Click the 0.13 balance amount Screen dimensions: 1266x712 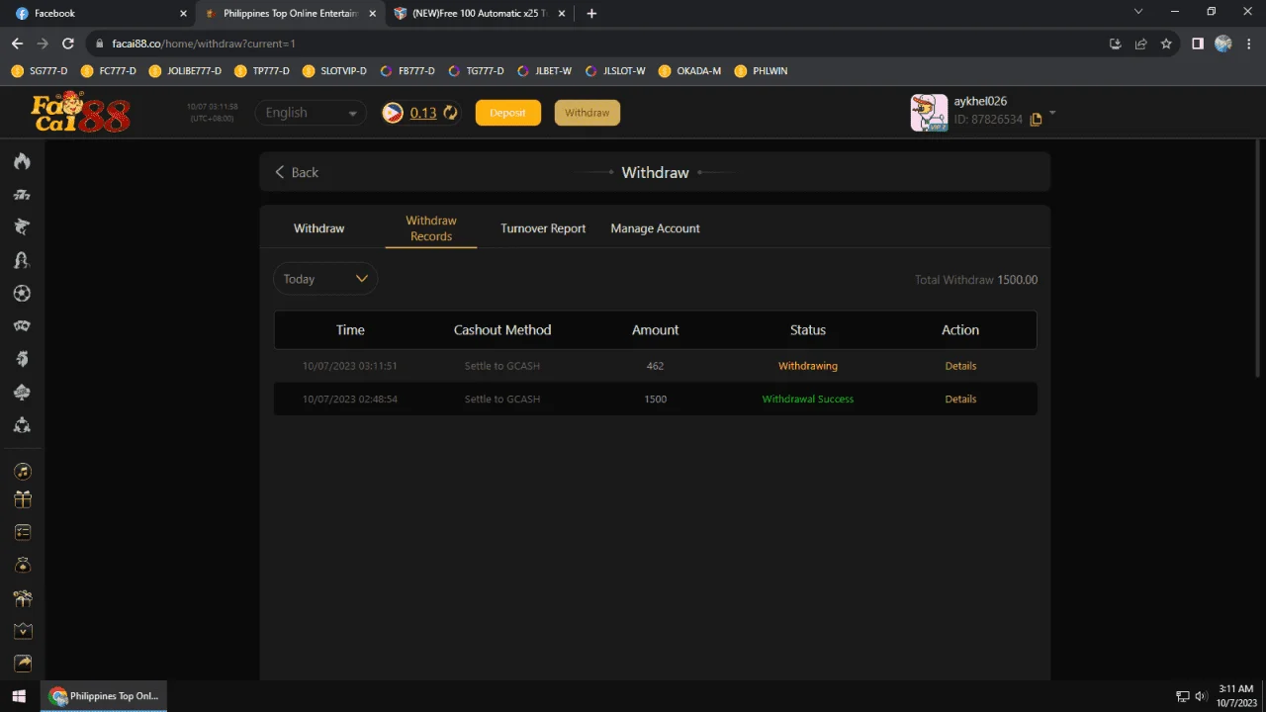pos(423,113)
